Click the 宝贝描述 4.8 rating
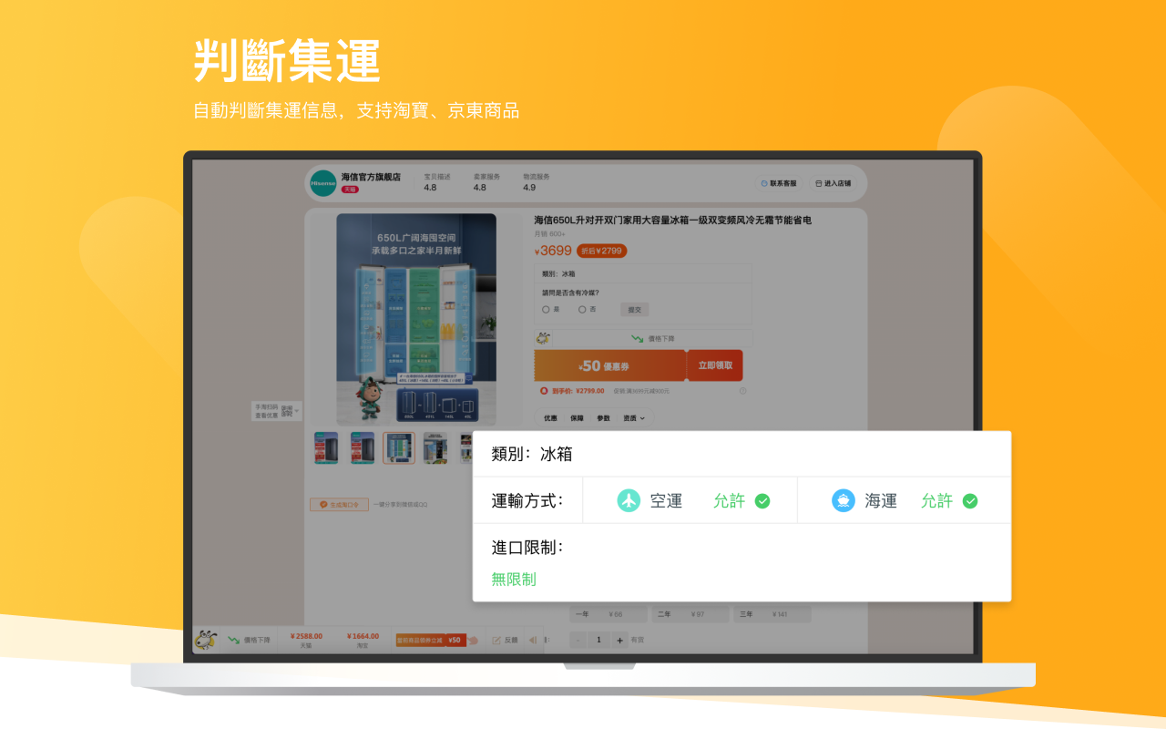Viewport: 1166px width, 729px height. click(x=437, y=182)
